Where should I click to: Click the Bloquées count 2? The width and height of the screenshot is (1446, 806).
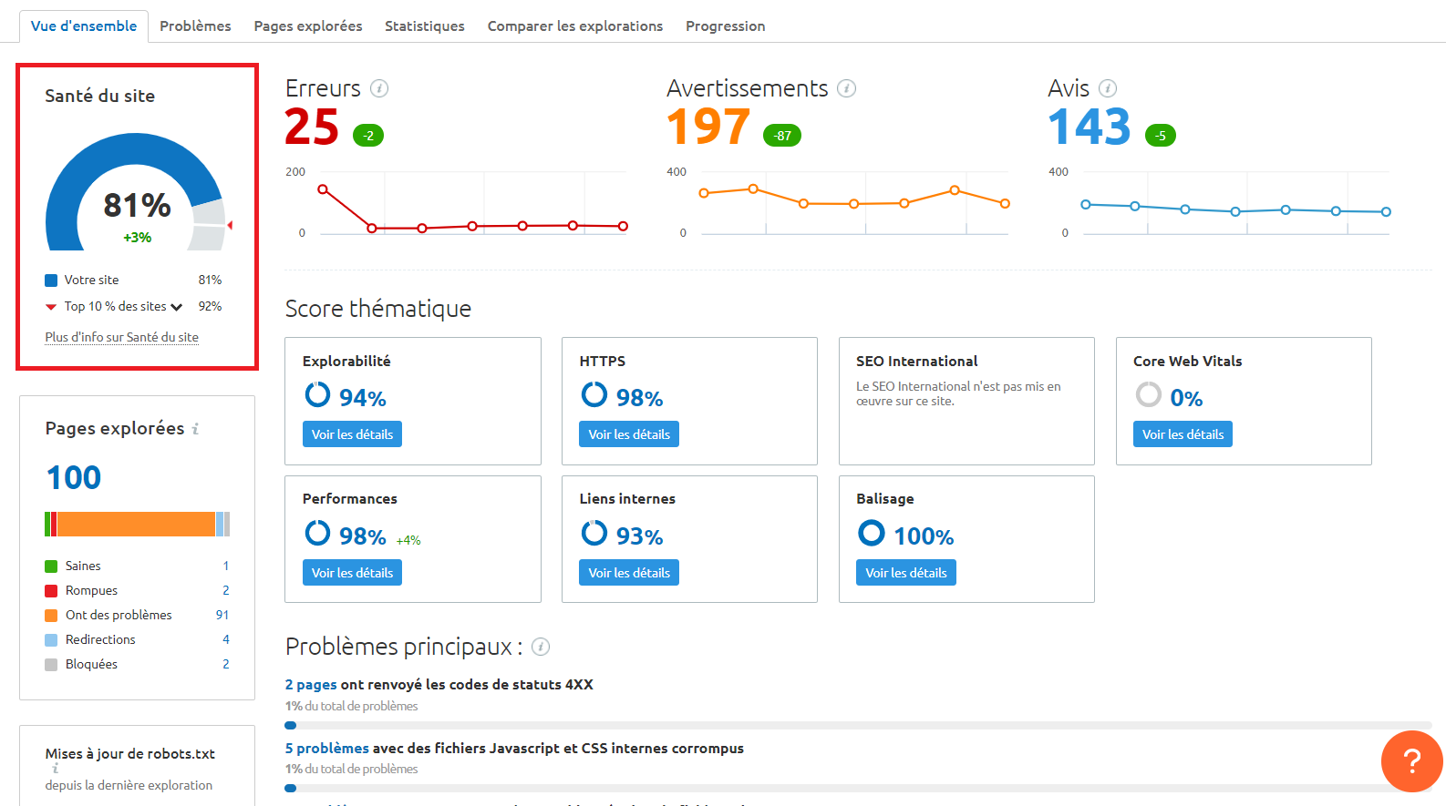coord(226,664)
